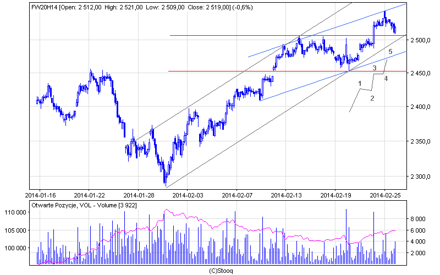Select the 4 000 volume axis label
This screenshot has height=275, width=440.
pyautogui.click(x=418, y=241)
